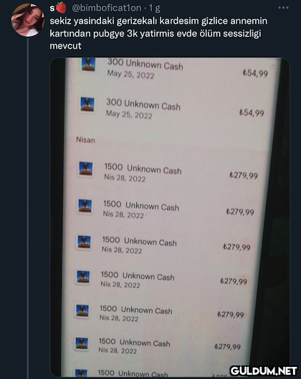Screen dimensions: 301x379
Task: Open the tweet via the '1 g' timestamp
Action: coord(155,8)
